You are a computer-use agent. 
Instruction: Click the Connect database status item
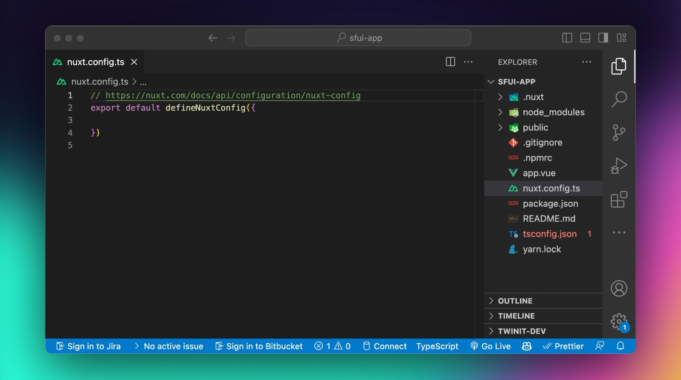tap(384, 346)
